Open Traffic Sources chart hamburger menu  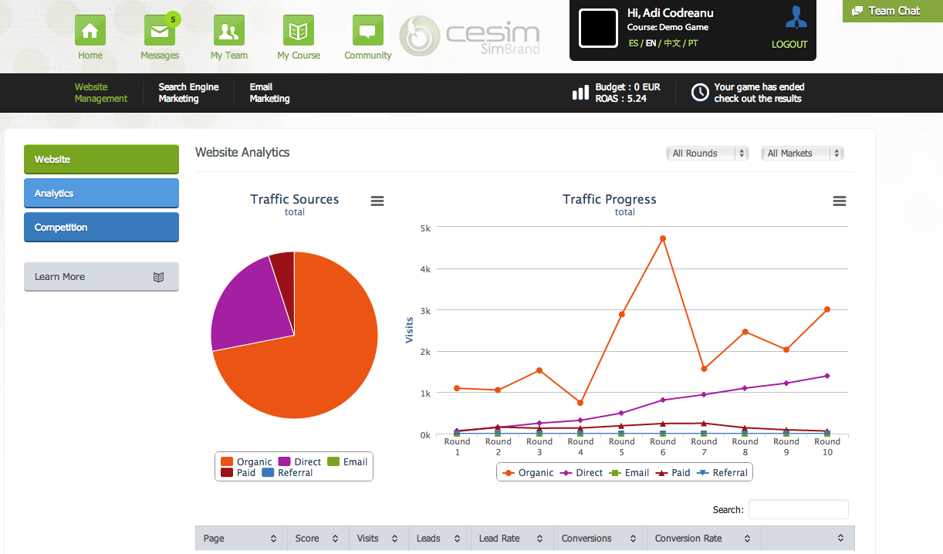point(377,201)
